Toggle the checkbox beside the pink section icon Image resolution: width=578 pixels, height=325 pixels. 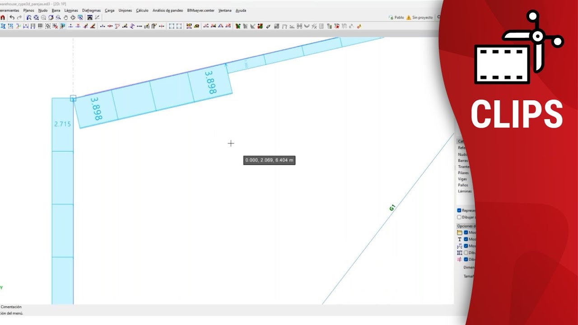[466, 260]
